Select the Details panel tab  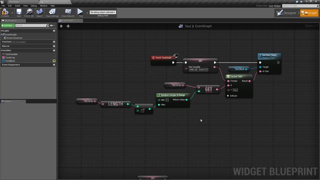coord(13,101)
